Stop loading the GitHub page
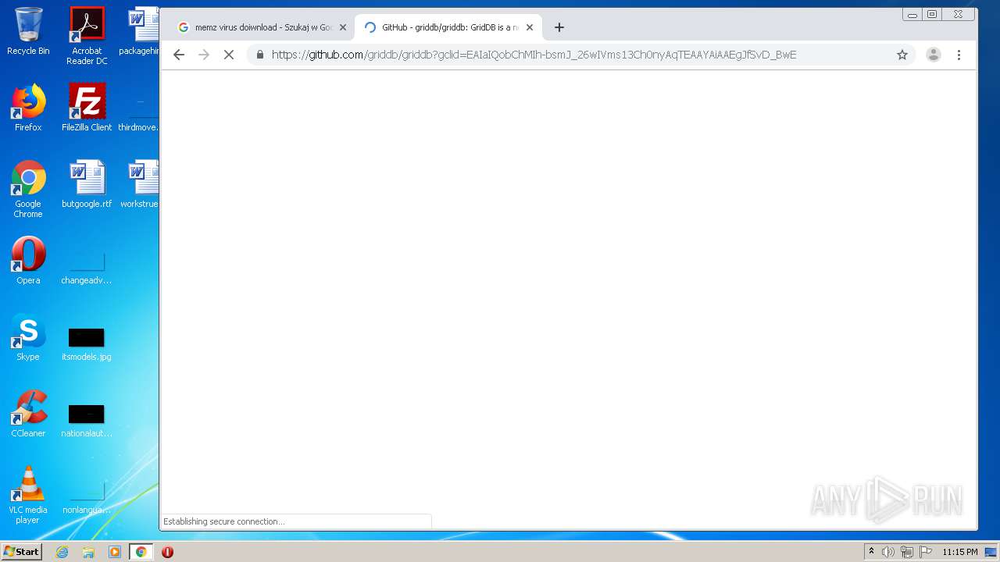The width and height of the screenshot is (1000, 562). click(229, 55)
